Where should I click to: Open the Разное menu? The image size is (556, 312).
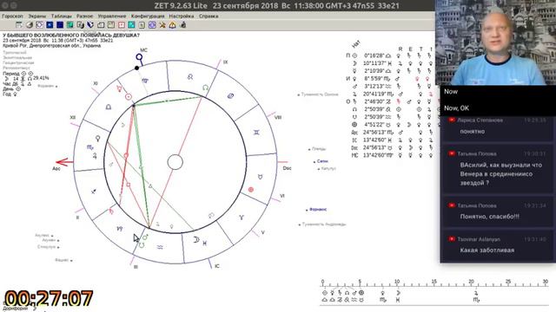[x=84, y=16]
